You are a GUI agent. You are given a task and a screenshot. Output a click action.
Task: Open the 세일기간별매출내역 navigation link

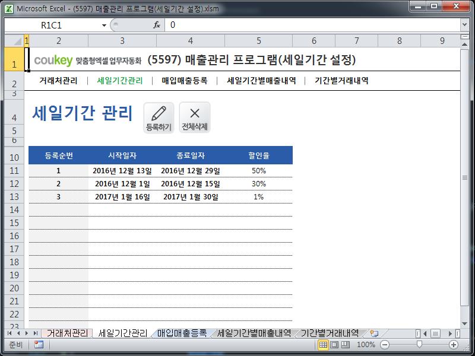[261, 81]
